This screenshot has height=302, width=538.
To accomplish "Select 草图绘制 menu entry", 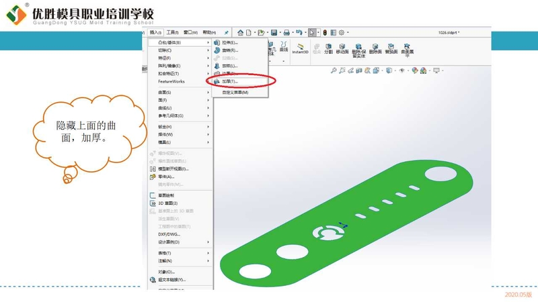I will tap(180, 195).
